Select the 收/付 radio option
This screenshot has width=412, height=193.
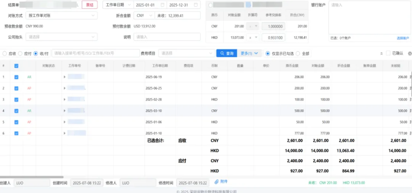(x=36, y=54)
